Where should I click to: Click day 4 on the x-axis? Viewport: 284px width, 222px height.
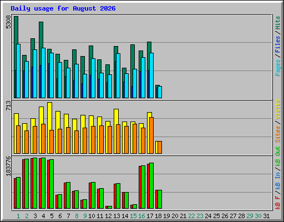(x=43, y=216)
